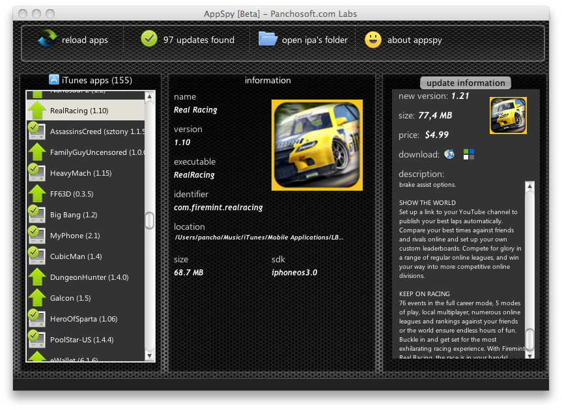This screenshot has height=410, width=562.
Task: Click the green update arrow beside DungeonHunter
Action: (x=37, y=277)
